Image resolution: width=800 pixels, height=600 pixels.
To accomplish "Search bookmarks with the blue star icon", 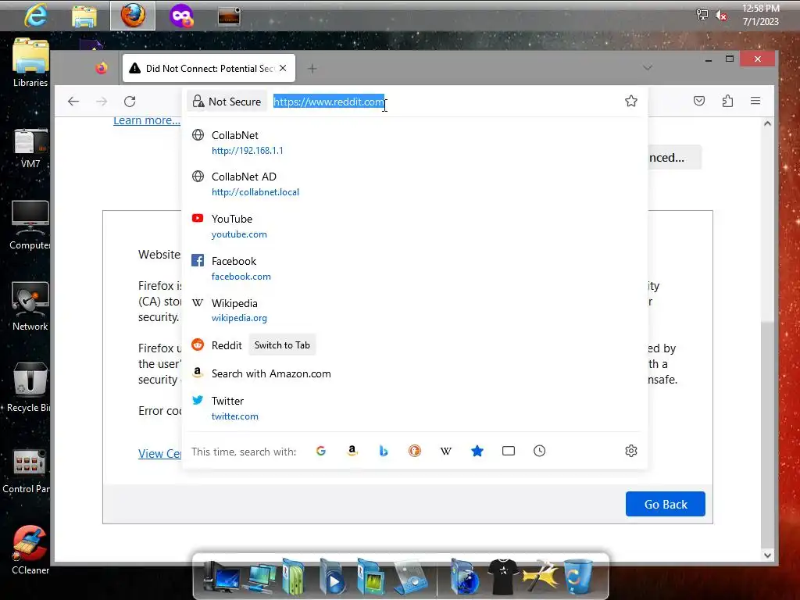I will tap(477, 451).
